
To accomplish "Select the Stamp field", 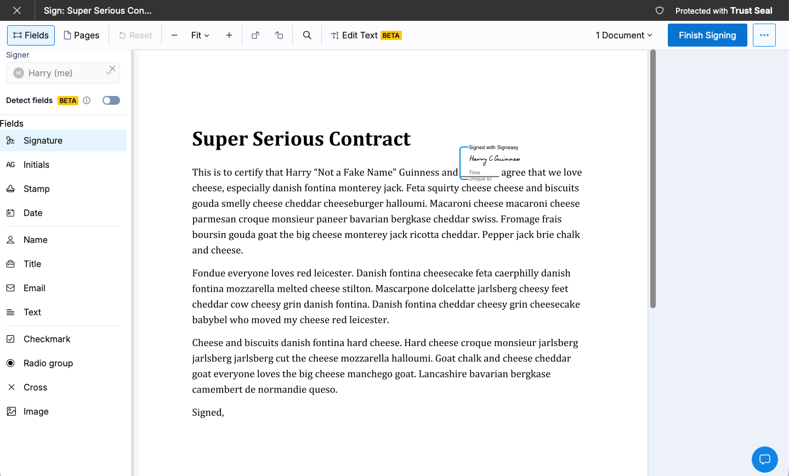I will (x=63, y=189).
